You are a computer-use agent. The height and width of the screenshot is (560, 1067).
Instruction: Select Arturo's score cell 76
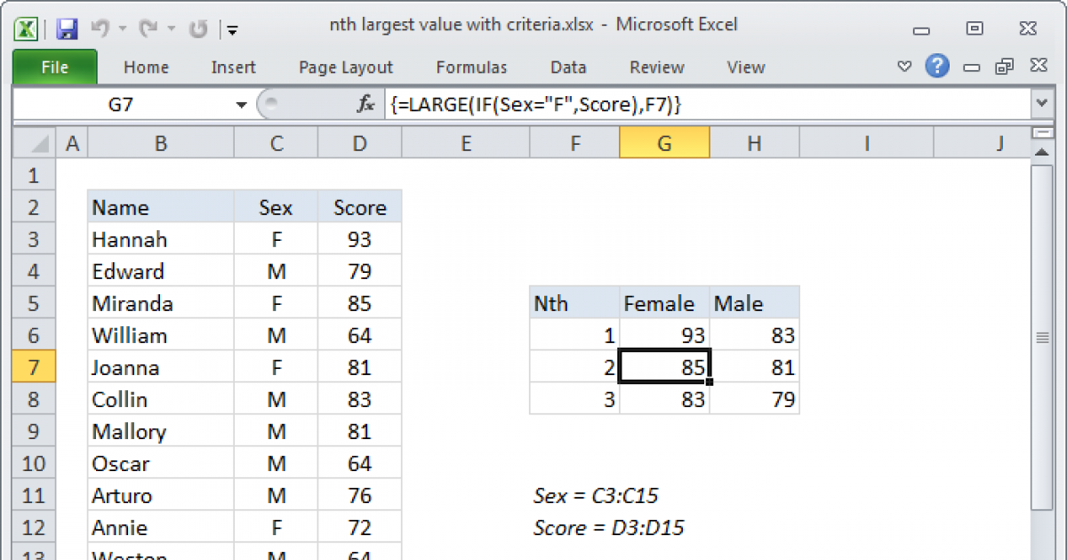click(359, 496)
